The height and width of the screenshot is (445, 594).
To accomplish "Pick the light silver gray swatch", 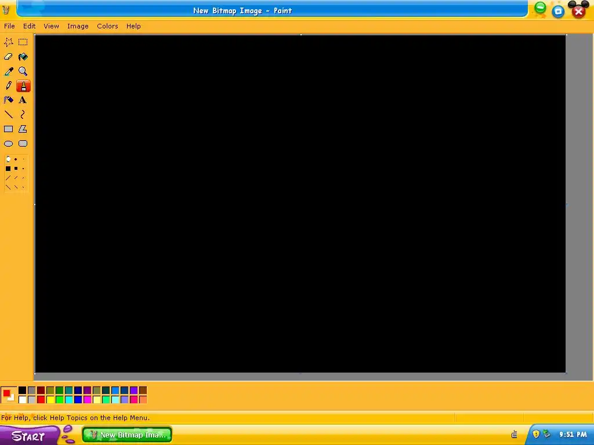I will point(32,400).
